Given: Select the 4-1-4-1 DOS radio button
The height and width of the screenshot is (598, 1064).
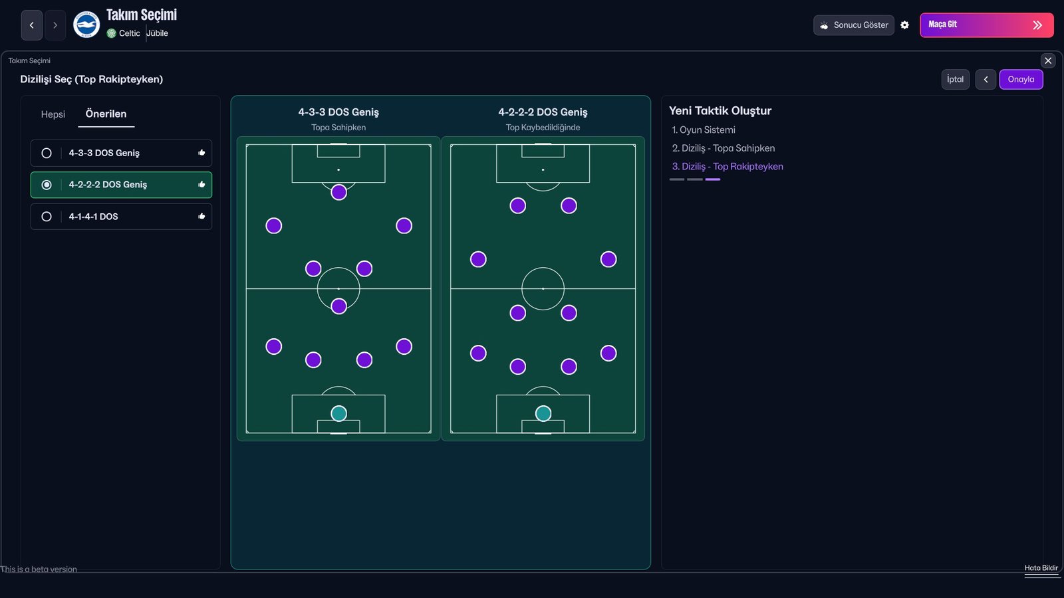Looking at the screenshot, I should click(x=46, y=216).
